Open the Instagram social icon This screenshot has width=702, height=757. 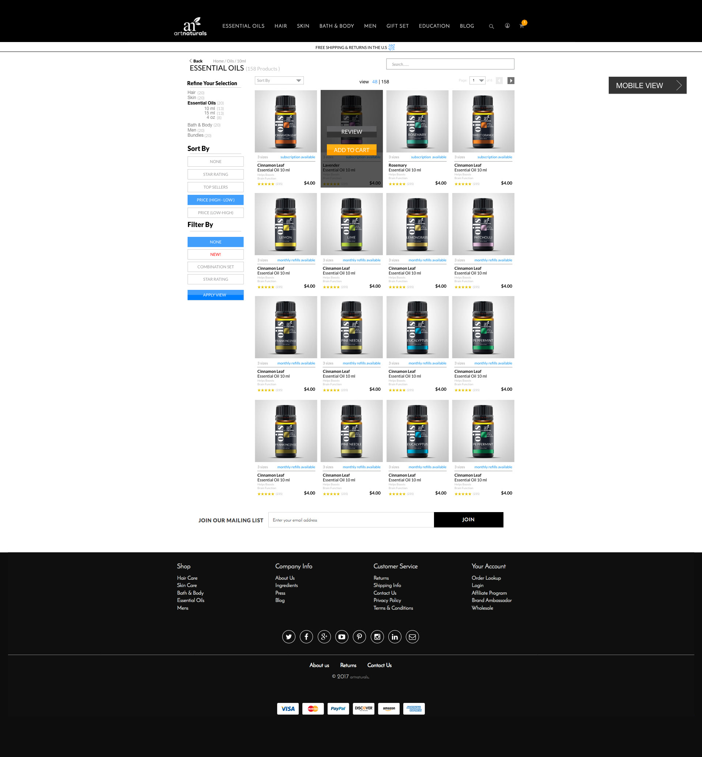(377, 637)
